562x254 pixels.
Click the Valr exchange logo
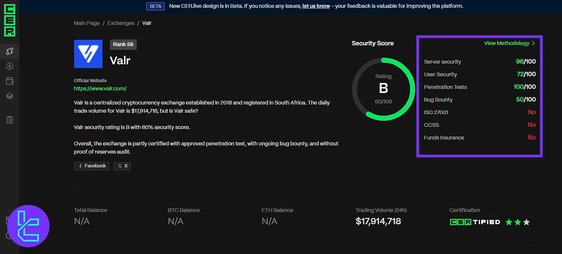88,54
